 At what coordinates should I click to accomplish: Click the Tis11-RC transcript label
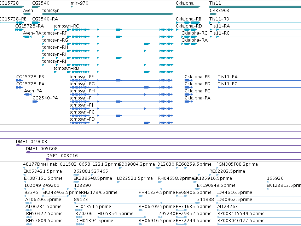pyautogui.click(x=220, y=33)
